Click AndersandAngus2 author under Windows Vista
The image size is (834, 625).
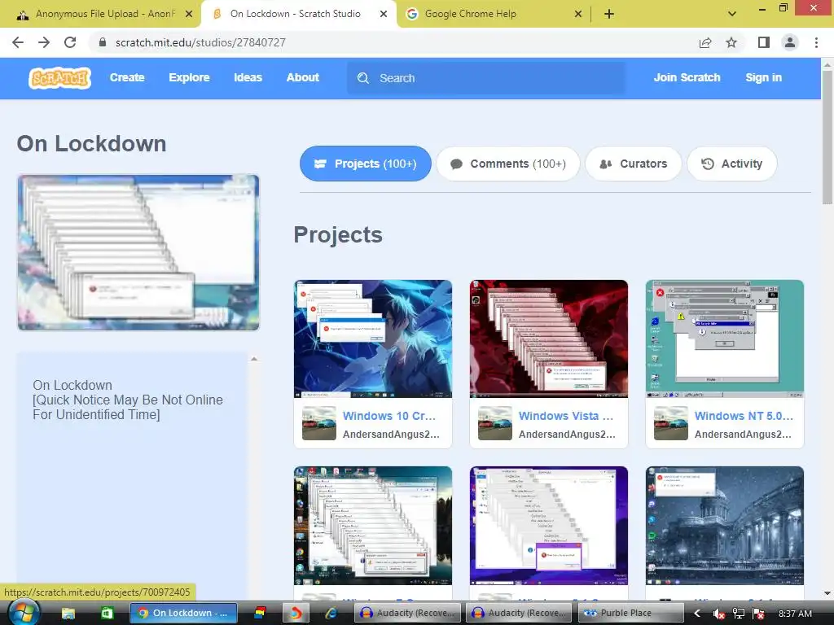567,435
